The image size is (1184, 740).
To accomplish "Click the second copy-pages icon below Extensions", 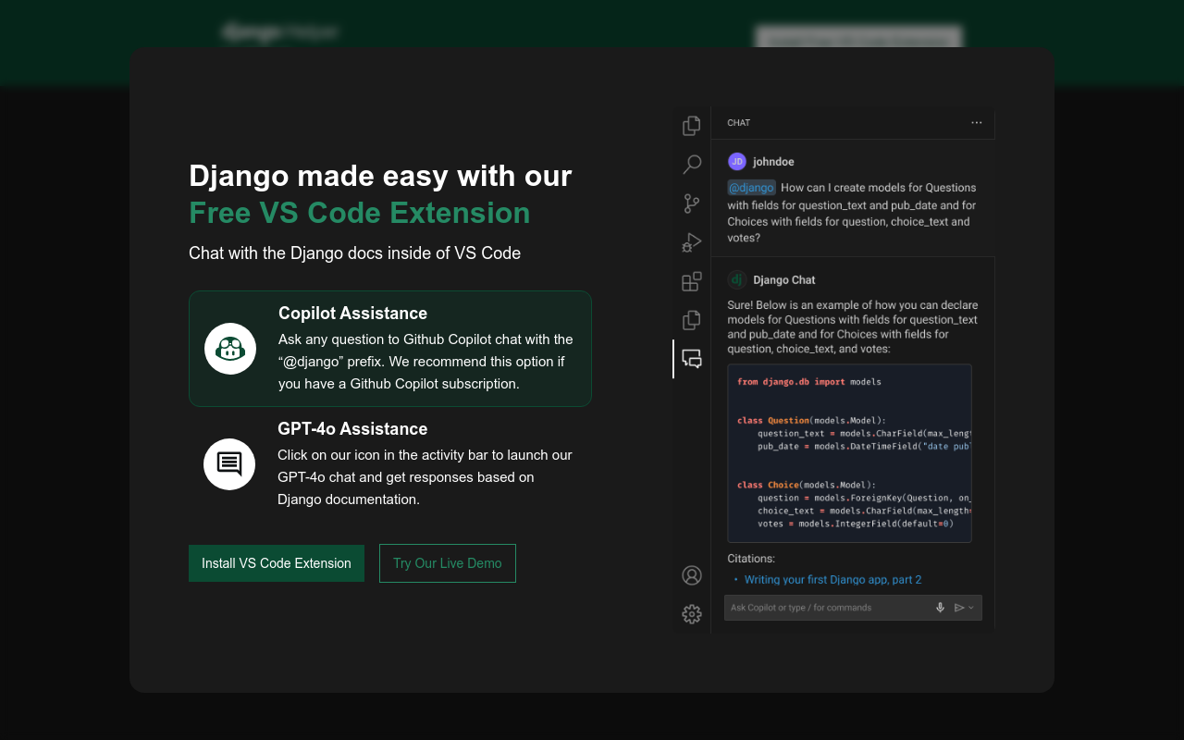I will pos(691,320).
